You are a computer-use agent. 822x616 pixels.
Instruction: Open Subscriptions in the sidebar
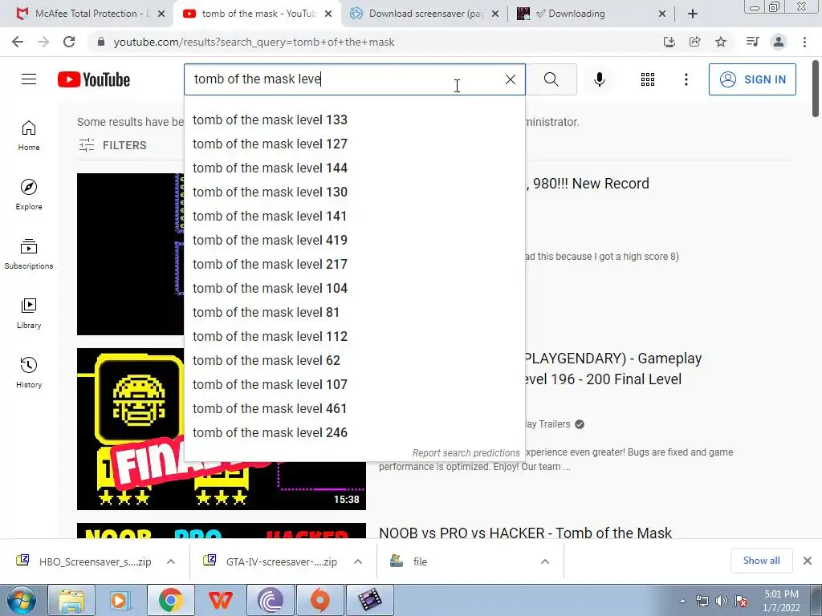point(29,254)
